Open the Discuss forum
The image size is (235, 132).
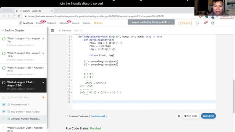87,23
